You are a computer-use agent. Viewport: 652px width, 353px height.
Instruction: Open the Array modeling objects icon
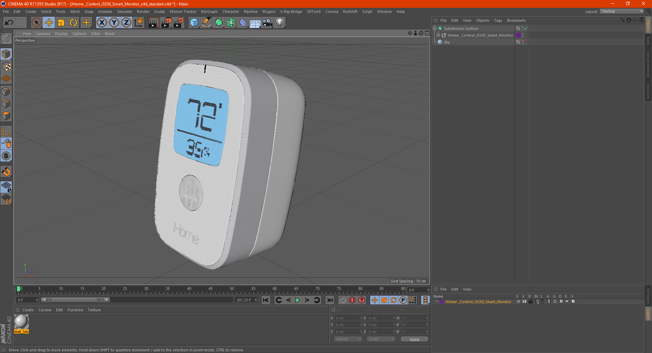coord(231,23)
